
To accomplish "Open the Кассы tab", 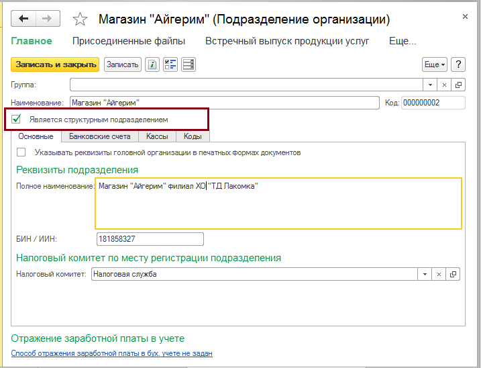I will click(157, 136).
